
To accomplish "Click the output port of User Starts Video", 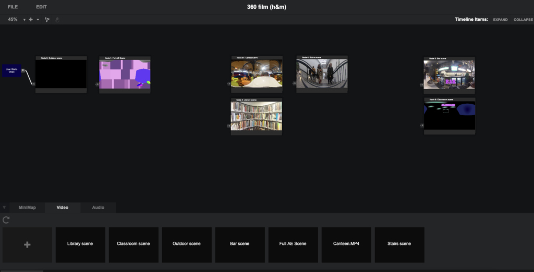I will point(23,70).
